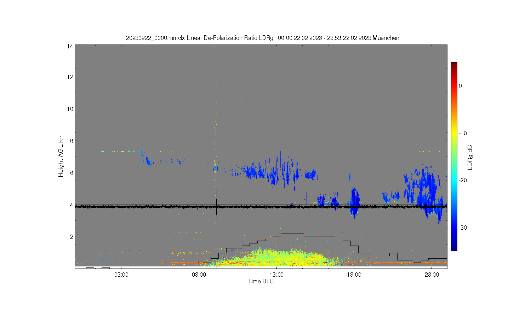
Task: Click the -10 dB colorbar tick label
Action: click(x=463, y=133)
